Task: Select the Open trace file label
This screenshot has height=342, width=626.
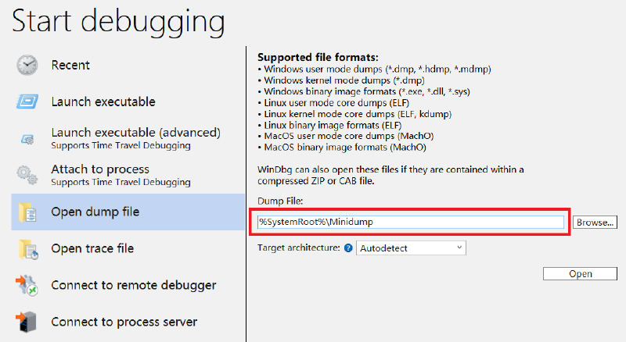Action: 92,249
